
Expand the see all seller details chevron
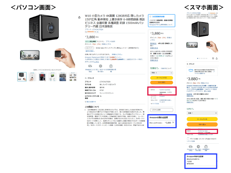155,104
